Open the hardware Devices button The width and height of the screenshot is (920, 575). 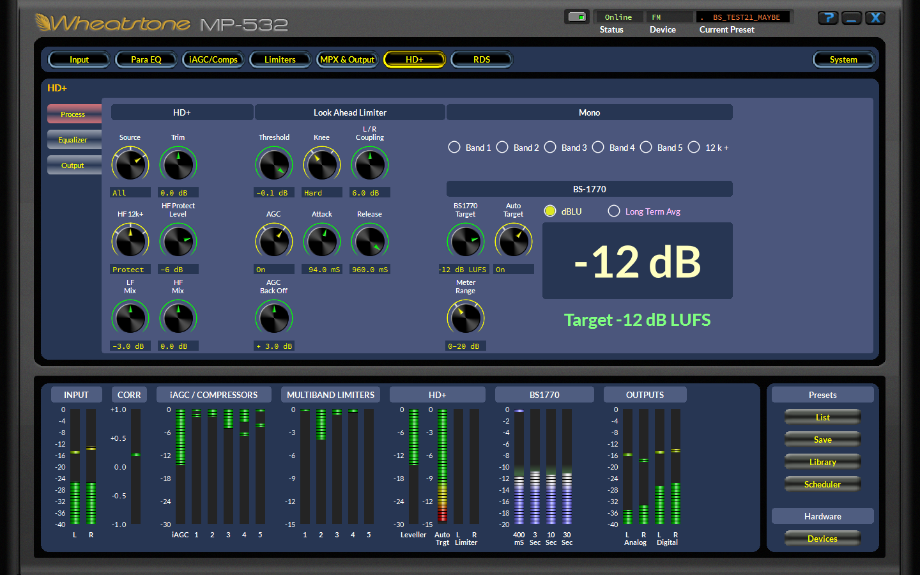click(823, 539)
